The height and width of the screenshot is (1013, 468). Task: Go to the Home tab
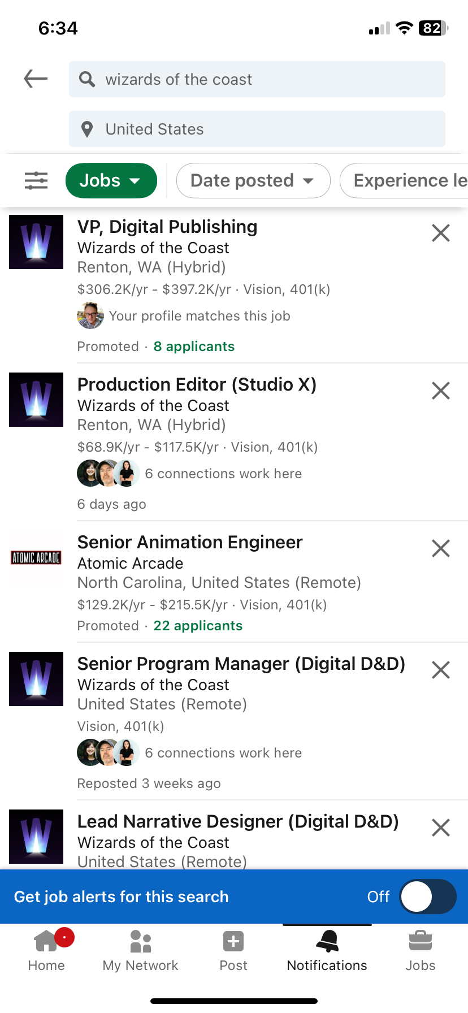[x=46, y=951]
